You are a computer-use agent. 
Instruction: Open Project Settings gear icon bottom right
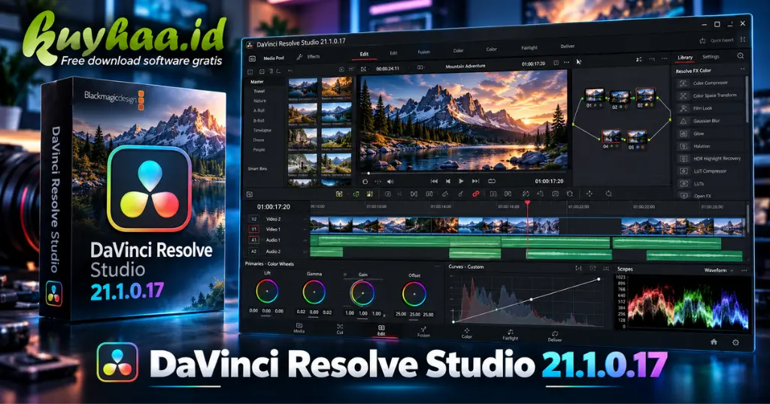point(735,342)
